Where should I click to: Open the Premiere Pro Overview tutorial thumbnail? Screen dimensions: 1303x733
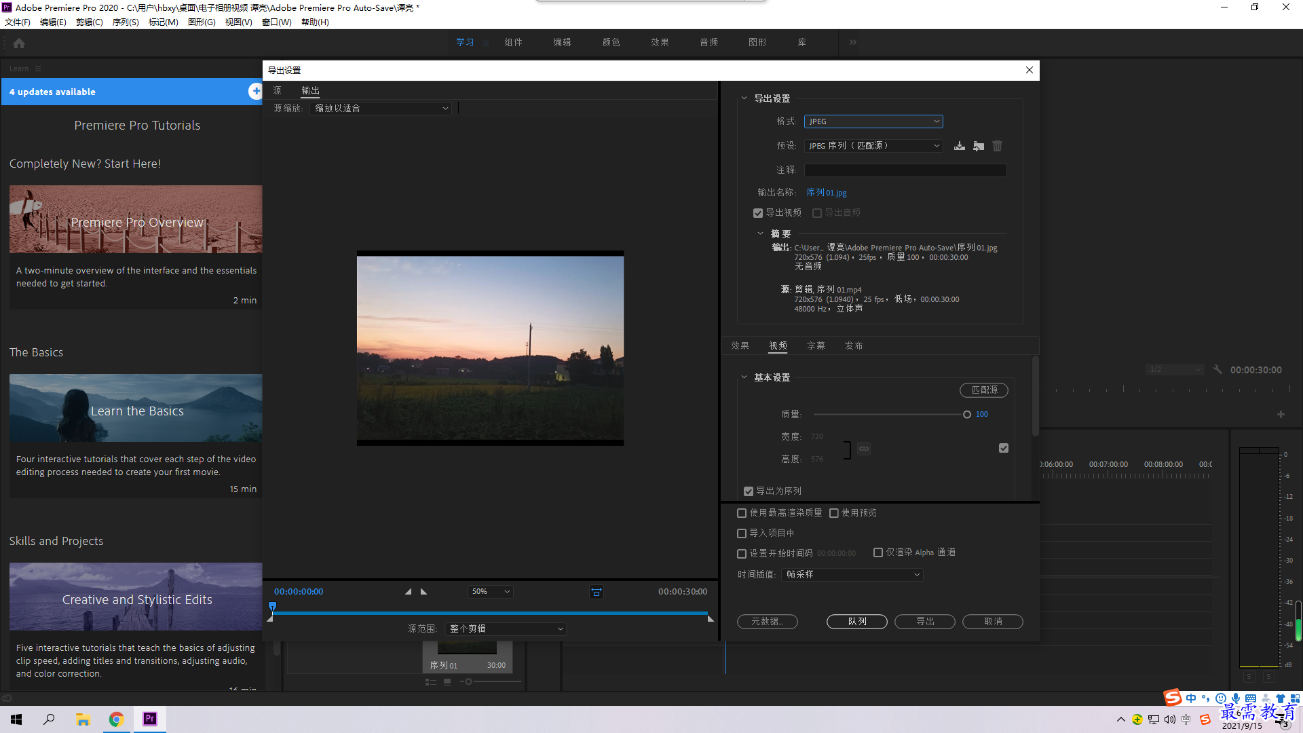click(136, 219)
